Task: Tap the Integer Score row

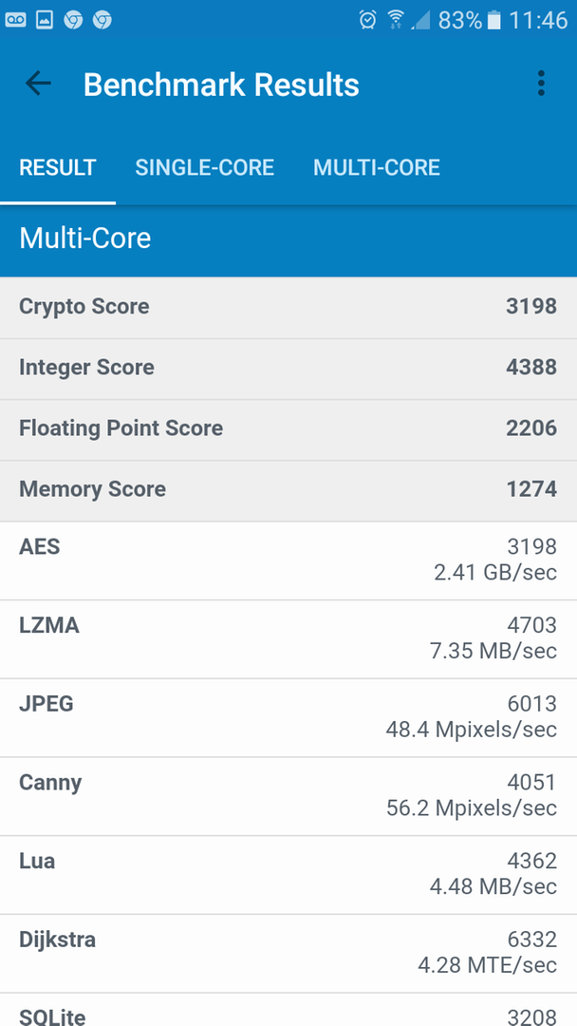Action: click(288, 368)
